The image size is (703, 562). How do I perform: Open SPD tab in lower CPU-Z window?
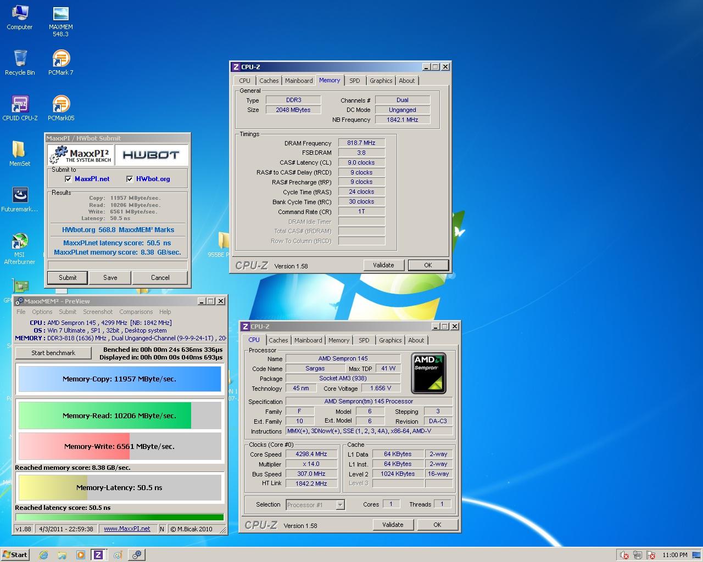[x=364, y=340]
